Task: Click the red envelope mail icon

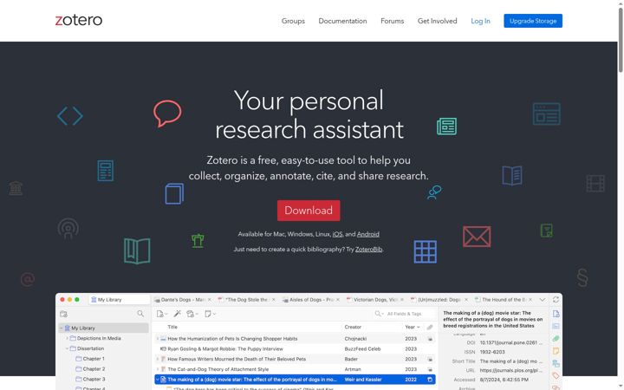Action: (x=477, y=237)
